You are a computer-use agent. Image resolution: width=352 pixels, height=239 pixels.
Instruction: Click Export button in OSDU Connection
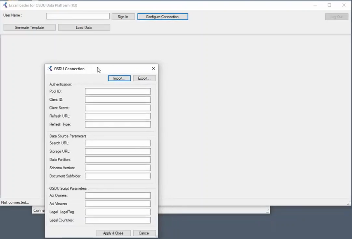(x=144, y=78)
